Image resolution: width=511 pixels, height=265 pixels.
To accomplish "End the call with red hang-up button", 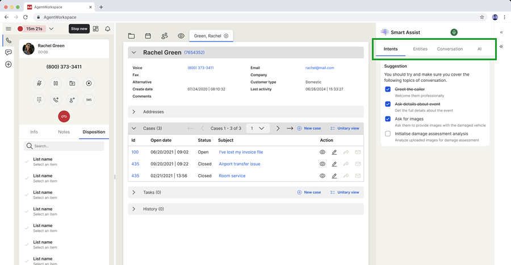I will coord(64,116).
